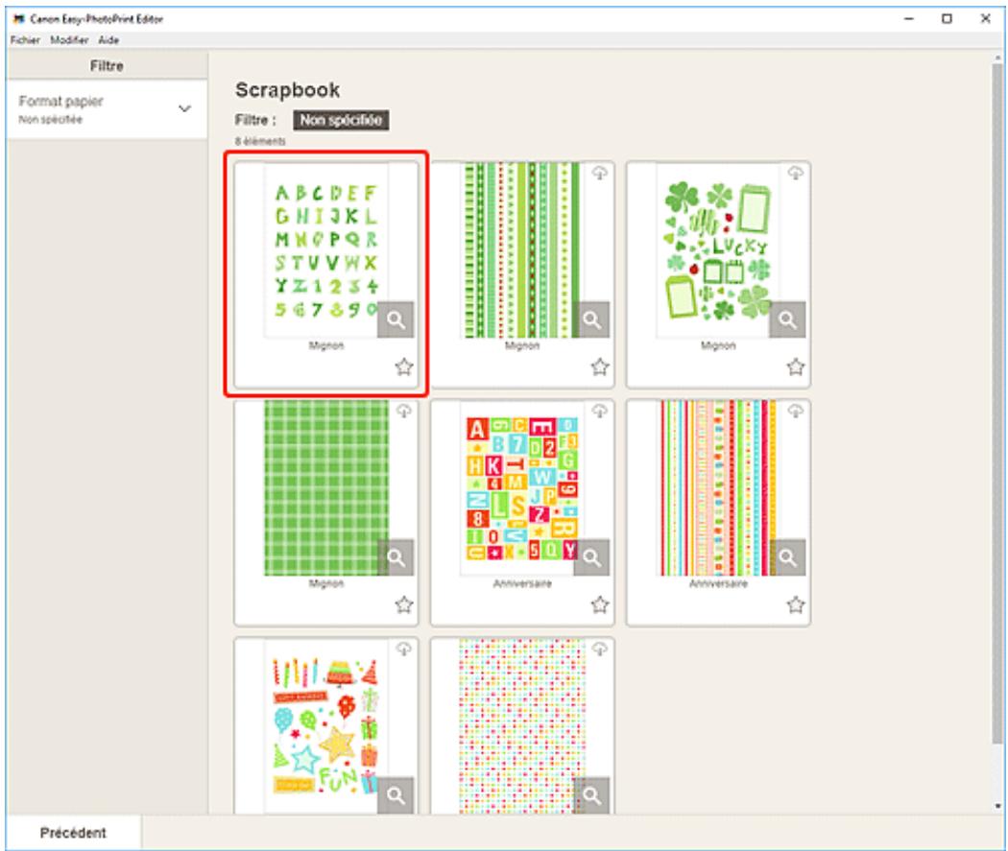The height and width of the screenshot is (851, 1008).
Task: Open the Fichier menu
Action: (x=25, y=40)
